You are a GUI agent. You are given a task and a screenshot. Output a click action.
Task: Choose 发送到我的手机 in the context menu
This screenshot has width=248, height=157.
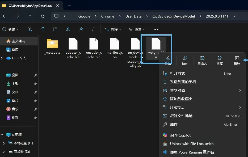(x=202, y=82)
